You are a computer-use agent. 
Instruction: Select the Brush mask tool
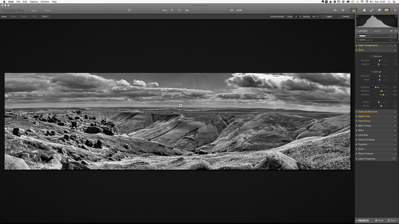[372, 10]
